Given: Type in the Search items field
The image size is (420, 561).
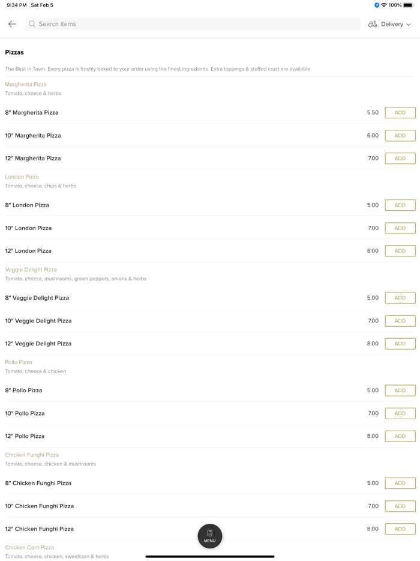Looking at the screenshot, I should (192, 24).
